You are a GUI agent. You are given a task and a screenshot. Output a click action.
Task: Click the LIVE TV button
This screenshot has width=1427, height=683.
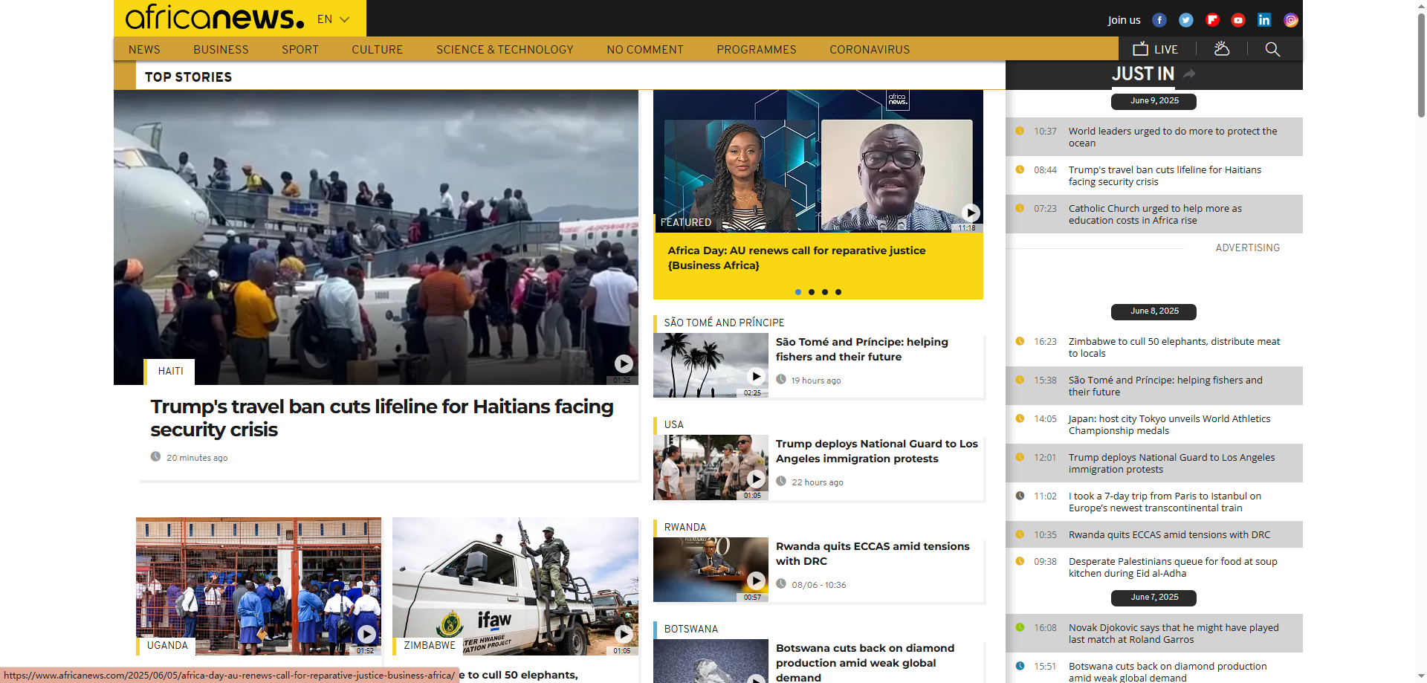tap(1155, 49)
